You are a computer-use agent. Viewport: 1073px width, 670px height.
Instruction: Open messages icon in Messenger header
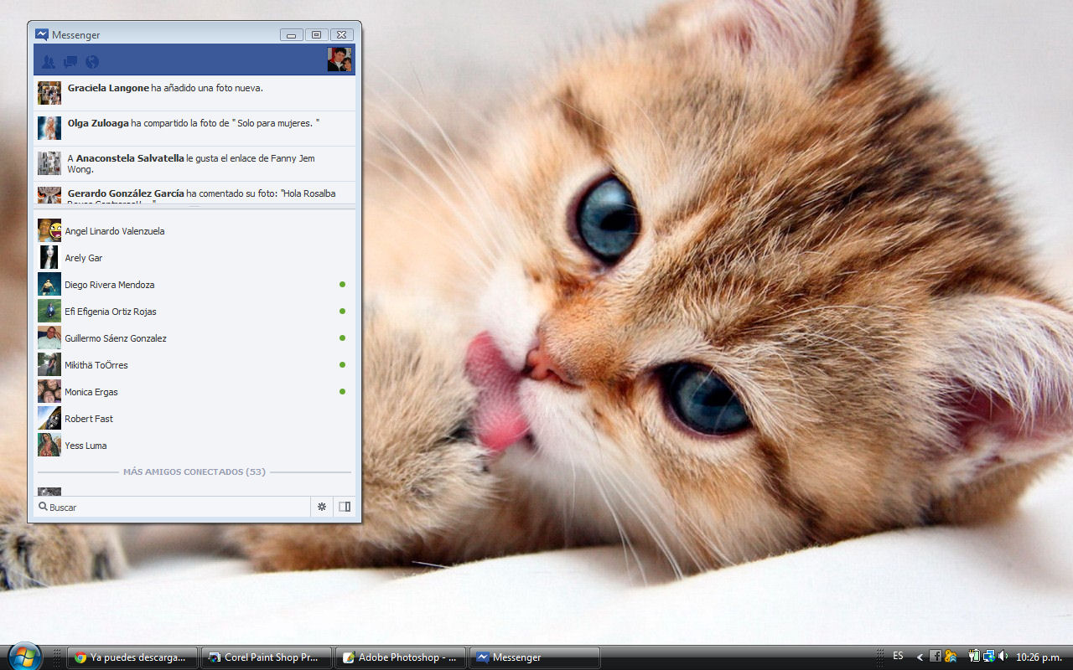tap(70, 61)
